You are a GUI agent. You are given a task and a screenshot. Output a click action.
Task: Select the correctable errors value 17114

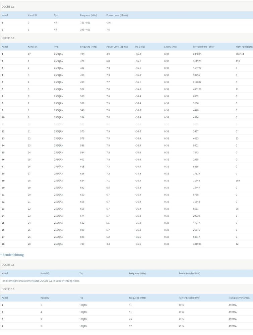click(x=196, y=174)
